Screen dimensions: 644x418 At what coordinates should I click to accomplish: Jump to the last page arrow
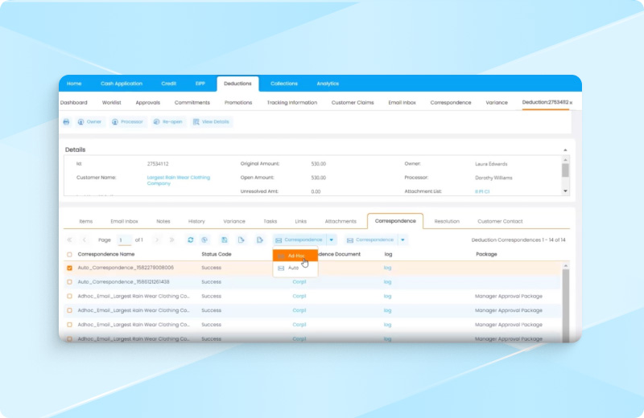[171, 240]
